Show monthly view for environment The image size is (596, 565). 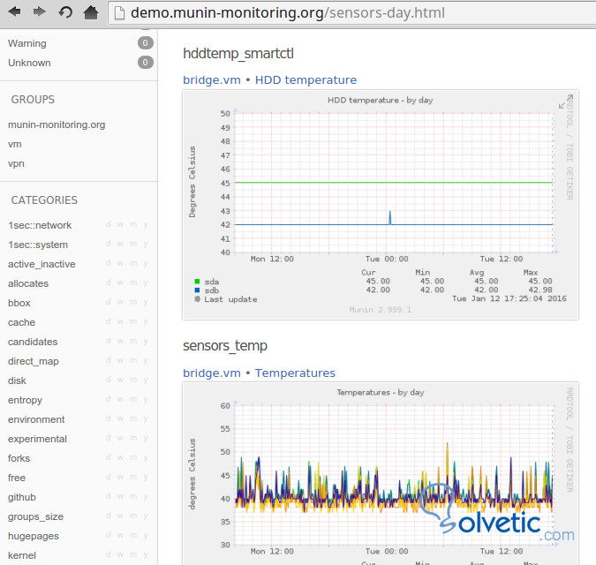tap(133, 418)
